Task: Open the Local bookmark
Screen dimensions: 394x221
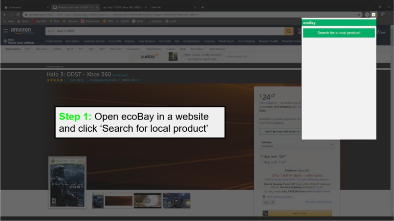Action: [x=171, y=21]
